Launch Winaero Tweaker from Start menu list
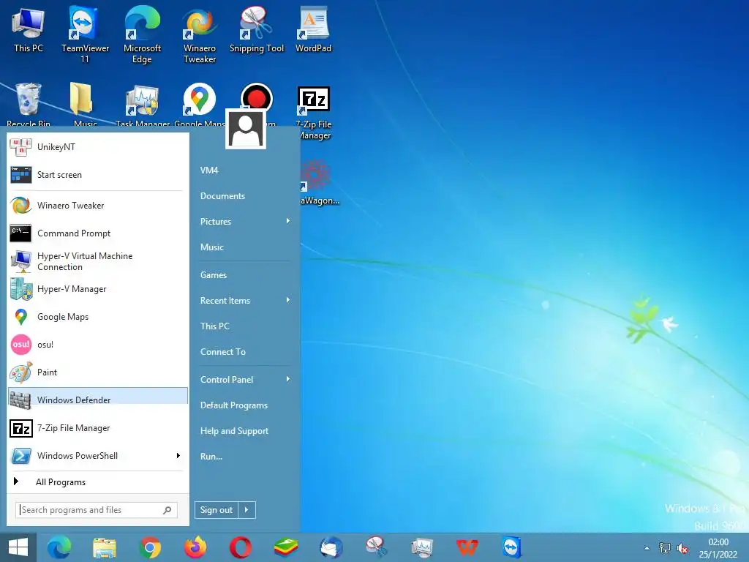Viewport: 749px width, 562px height. click(98, 206)
